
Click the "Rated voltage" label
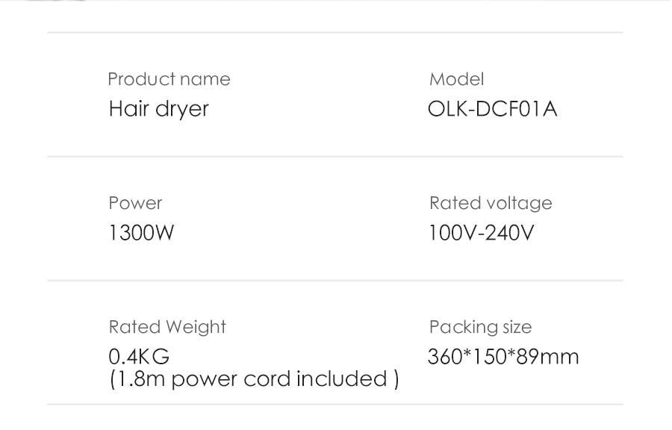coord(491,203)
